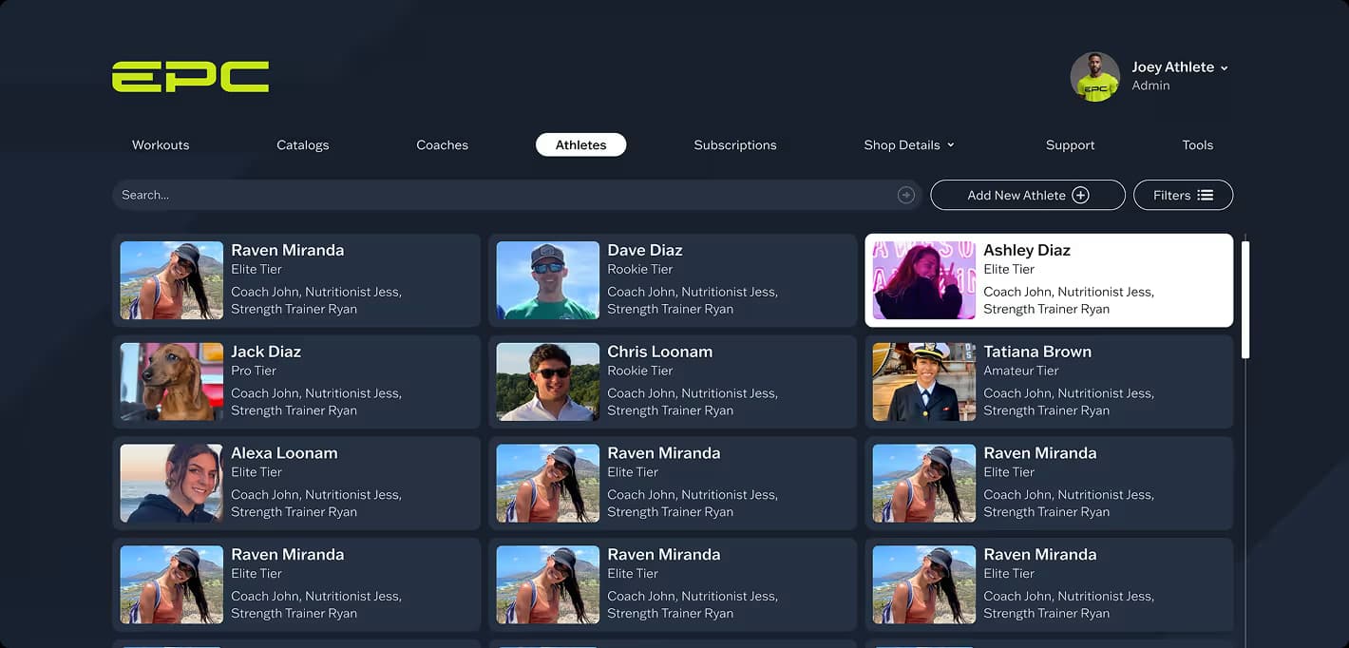Click the Alexa Loonam name
This screenshot has height=648, width=1349.
(284, 453)
